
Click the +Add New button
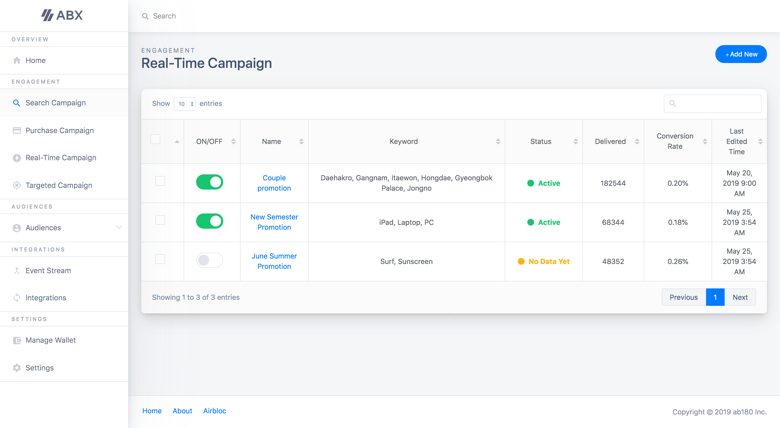point(741,54)
